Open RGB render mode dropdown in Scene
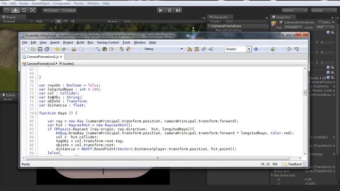The width and height of the screenshot is (340, 191). coord(45,21)
